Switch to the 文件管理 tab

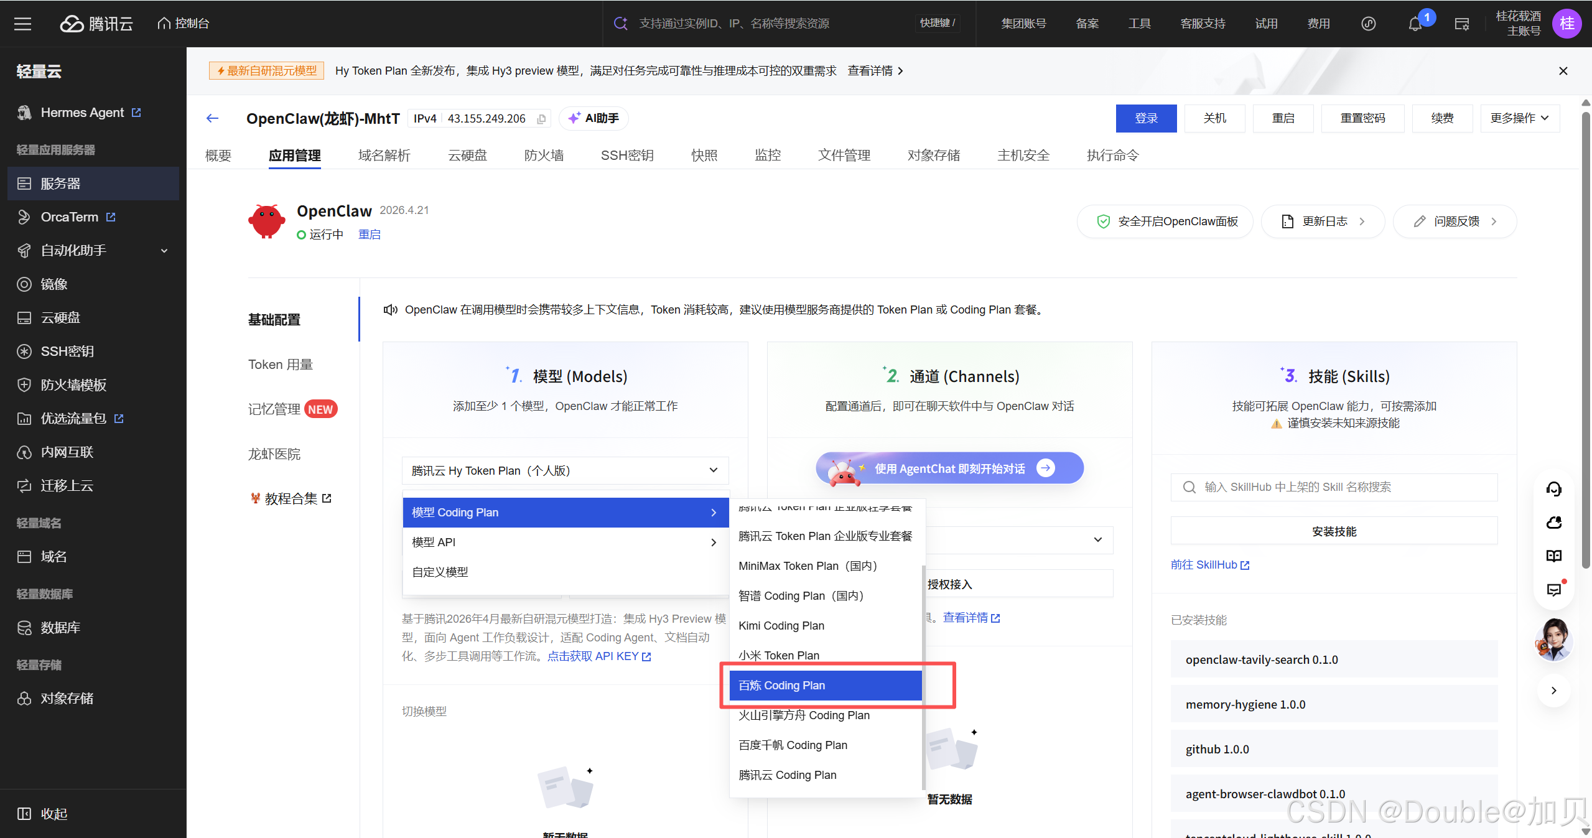point(844,156)
